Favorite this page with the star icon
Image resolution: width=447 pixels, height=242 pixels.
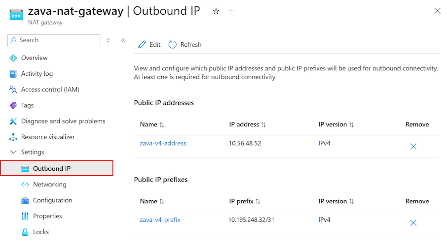click(216, 11)
